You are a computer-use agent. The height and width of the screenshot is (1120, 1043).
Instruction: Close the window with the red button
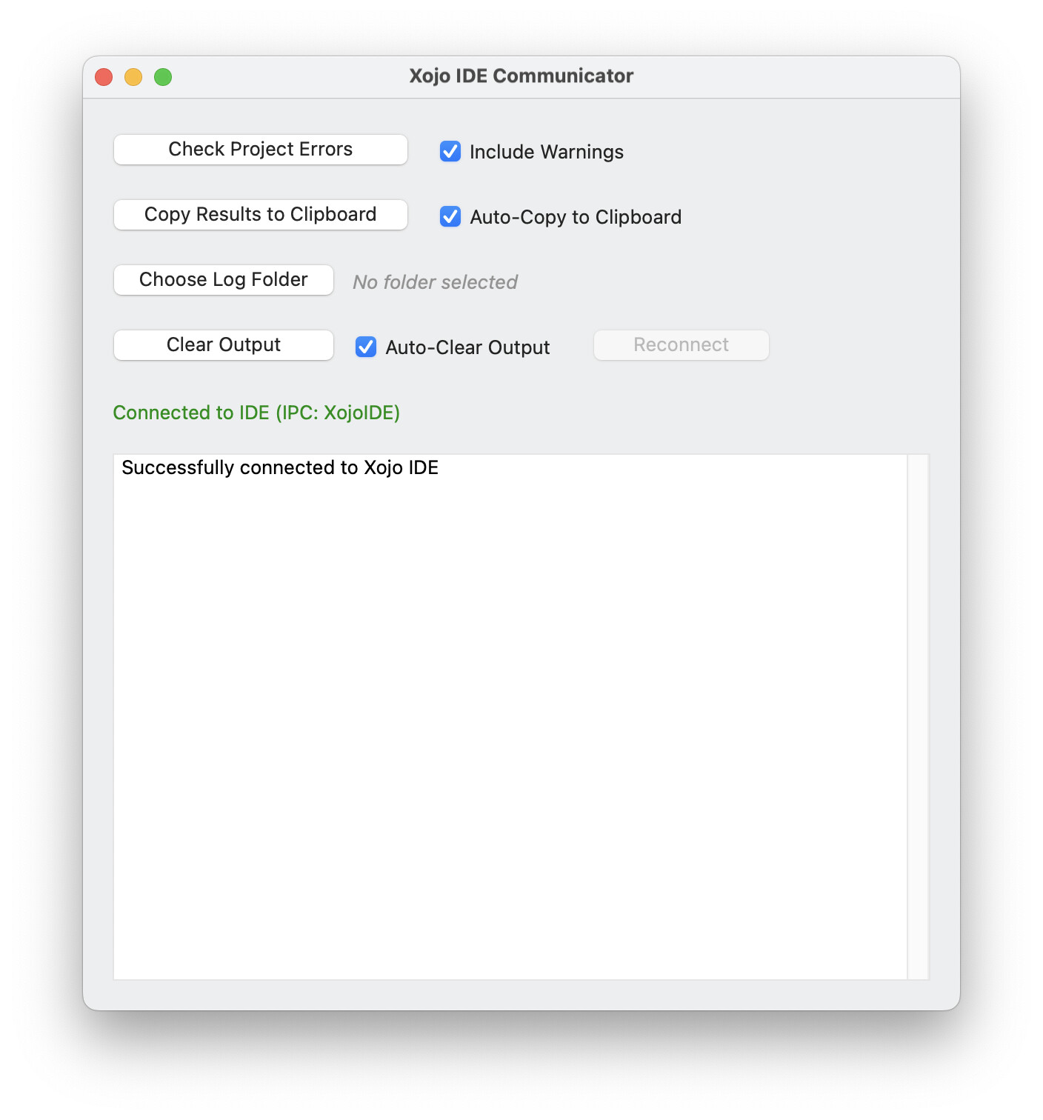coord(104,77)
